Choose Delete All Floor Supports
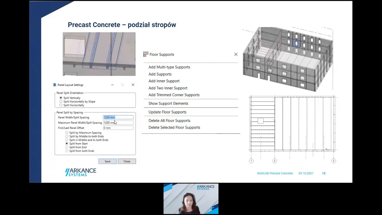 click(170, 121)
